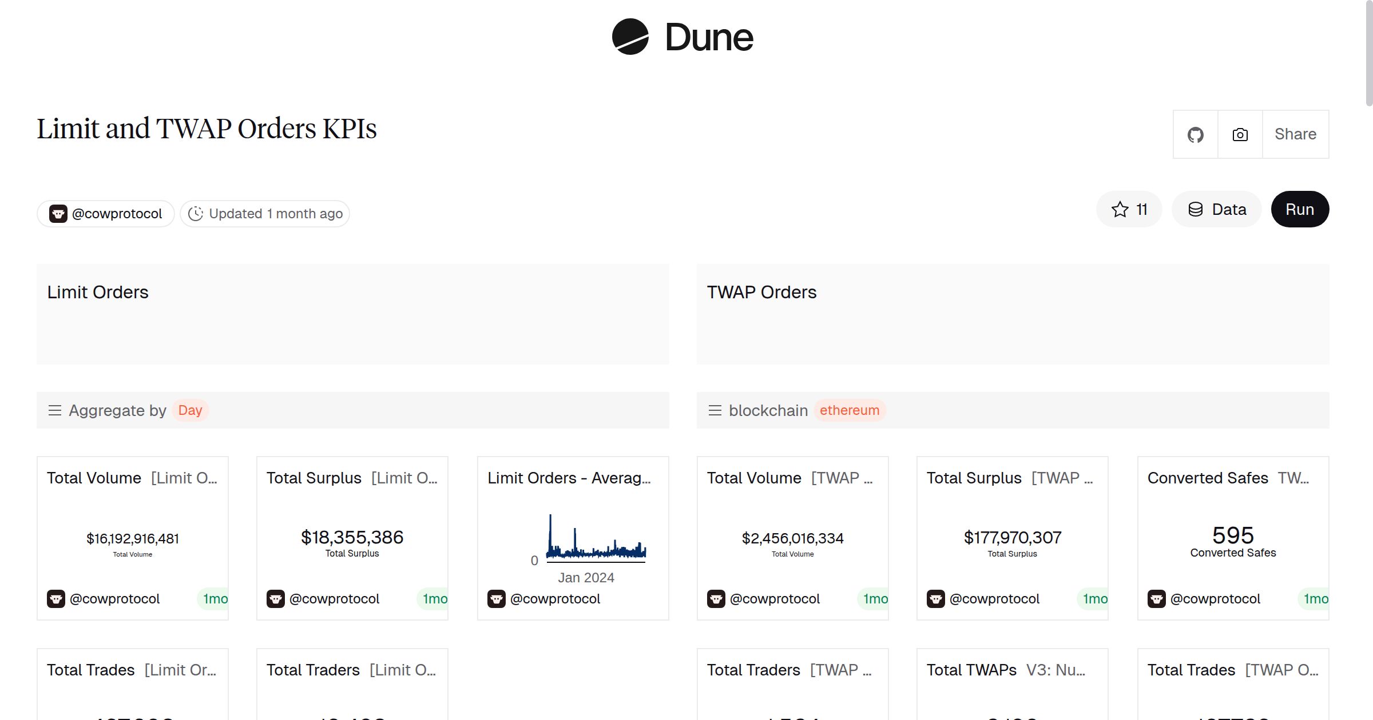Image resolution: width=1373 pixels, height=720 pixels.
Task: Open the blockchain parameter menu icon
Action: pyautogui.click(x=715, y=410)
